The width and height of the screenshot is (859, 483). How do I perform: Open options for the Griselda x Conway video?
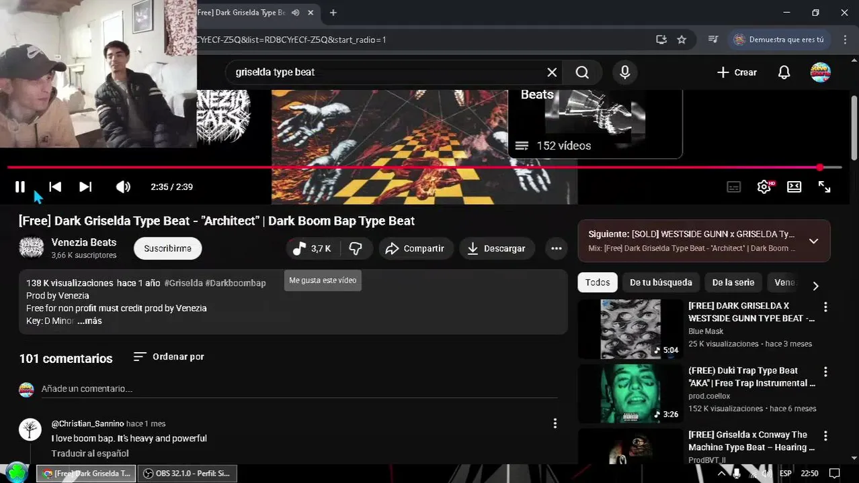pos(825,436)
